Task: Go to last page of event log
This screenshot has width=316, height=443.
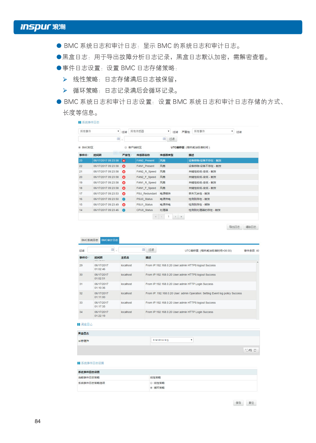Action: 181,216
